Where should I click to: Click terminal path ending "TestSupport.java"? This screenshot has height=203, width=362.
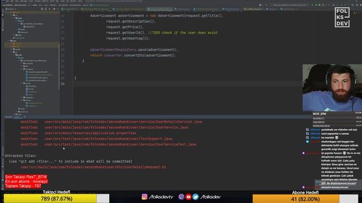tap(108, 139)
